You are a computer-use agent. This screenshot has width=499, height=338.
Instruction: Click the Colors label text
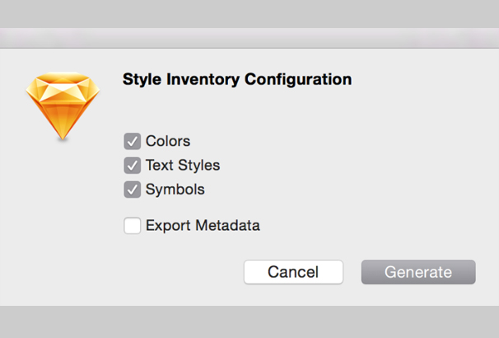pos(168,141)
